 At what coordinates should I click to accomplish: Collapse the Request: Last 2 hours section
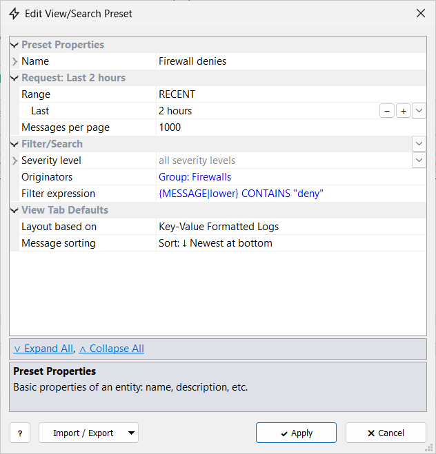(x=14, y=78)
